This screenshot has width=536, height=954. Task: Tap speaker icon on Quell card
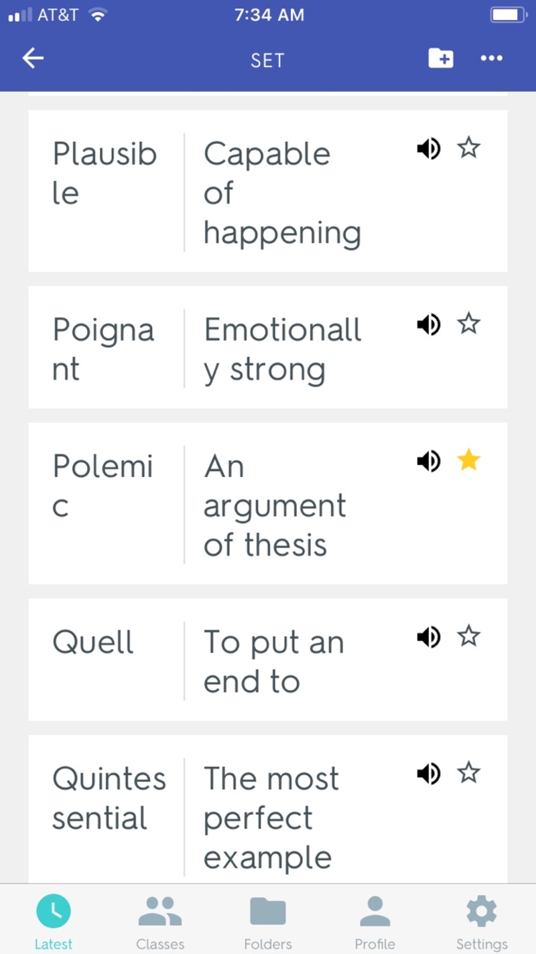coord(428,636)
